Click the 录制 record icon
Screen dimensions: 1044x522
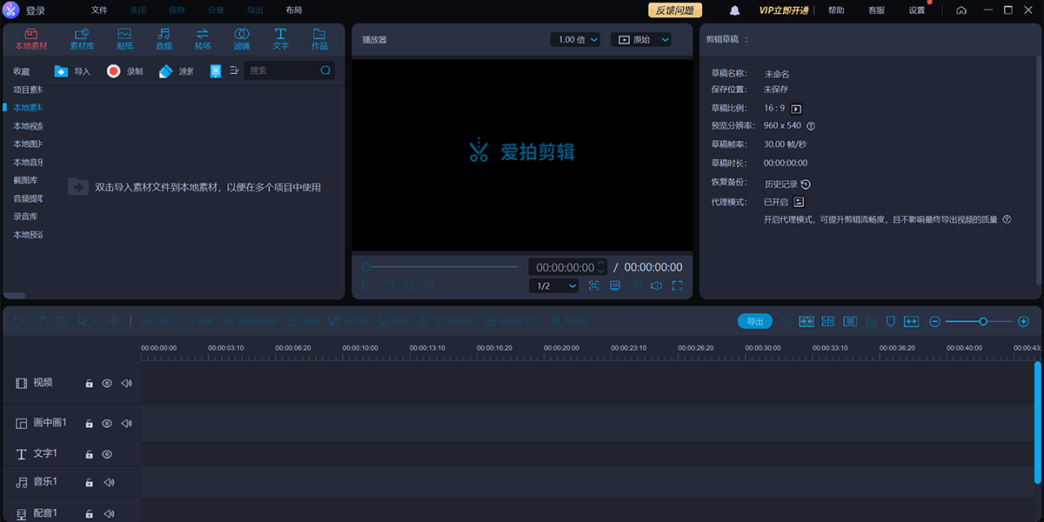[x=114, y=71]
